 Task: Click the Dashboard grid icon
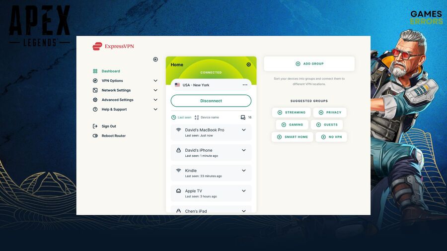coord(95,71)
